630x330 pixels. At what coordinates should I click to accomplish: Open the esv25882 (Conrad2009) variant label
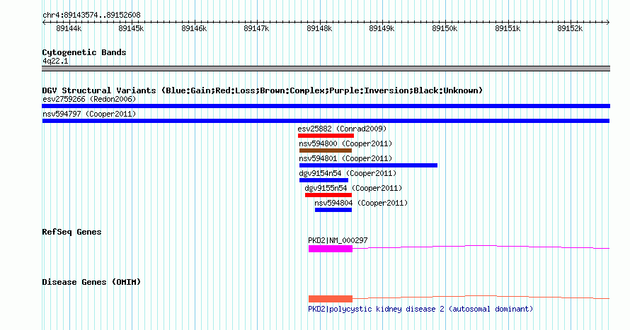[x=342, y=129]
